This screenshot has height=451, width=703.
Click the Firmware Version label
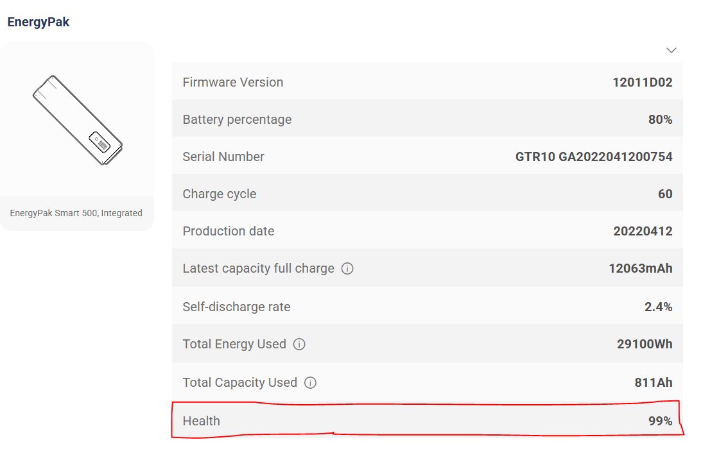pos(232,82)
